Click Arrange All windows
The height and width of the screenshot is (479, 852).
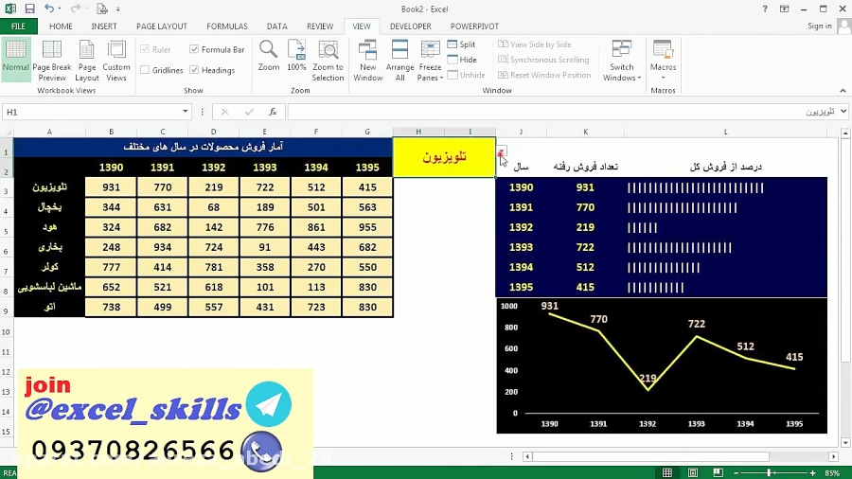[399, 60]
